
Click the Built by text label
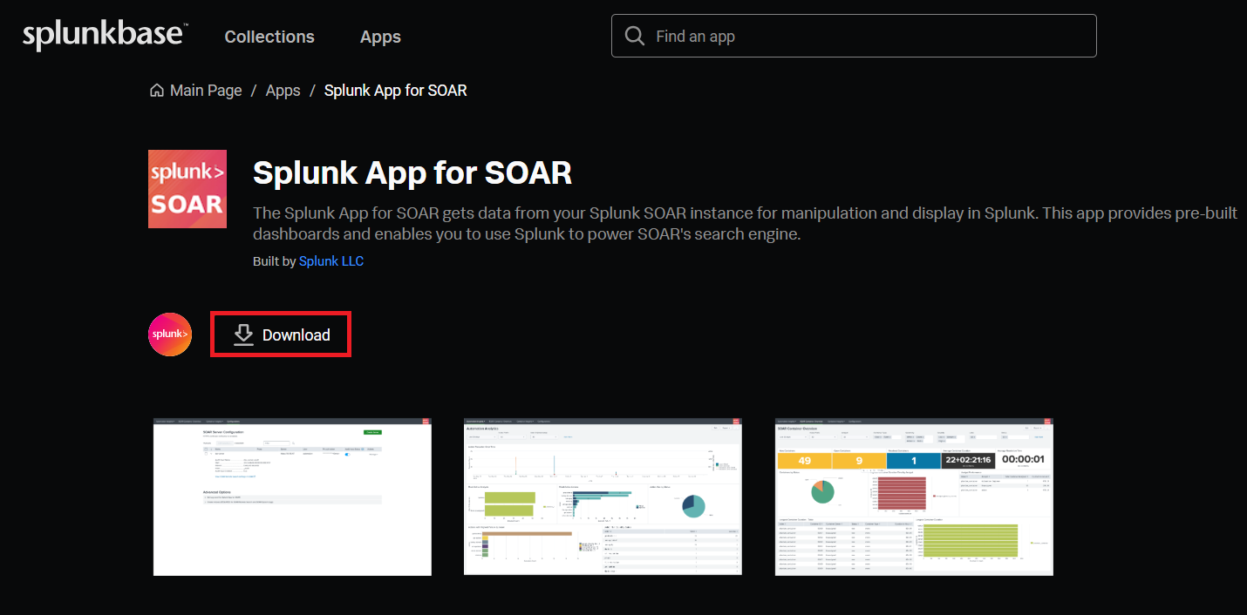pos(273,261)
